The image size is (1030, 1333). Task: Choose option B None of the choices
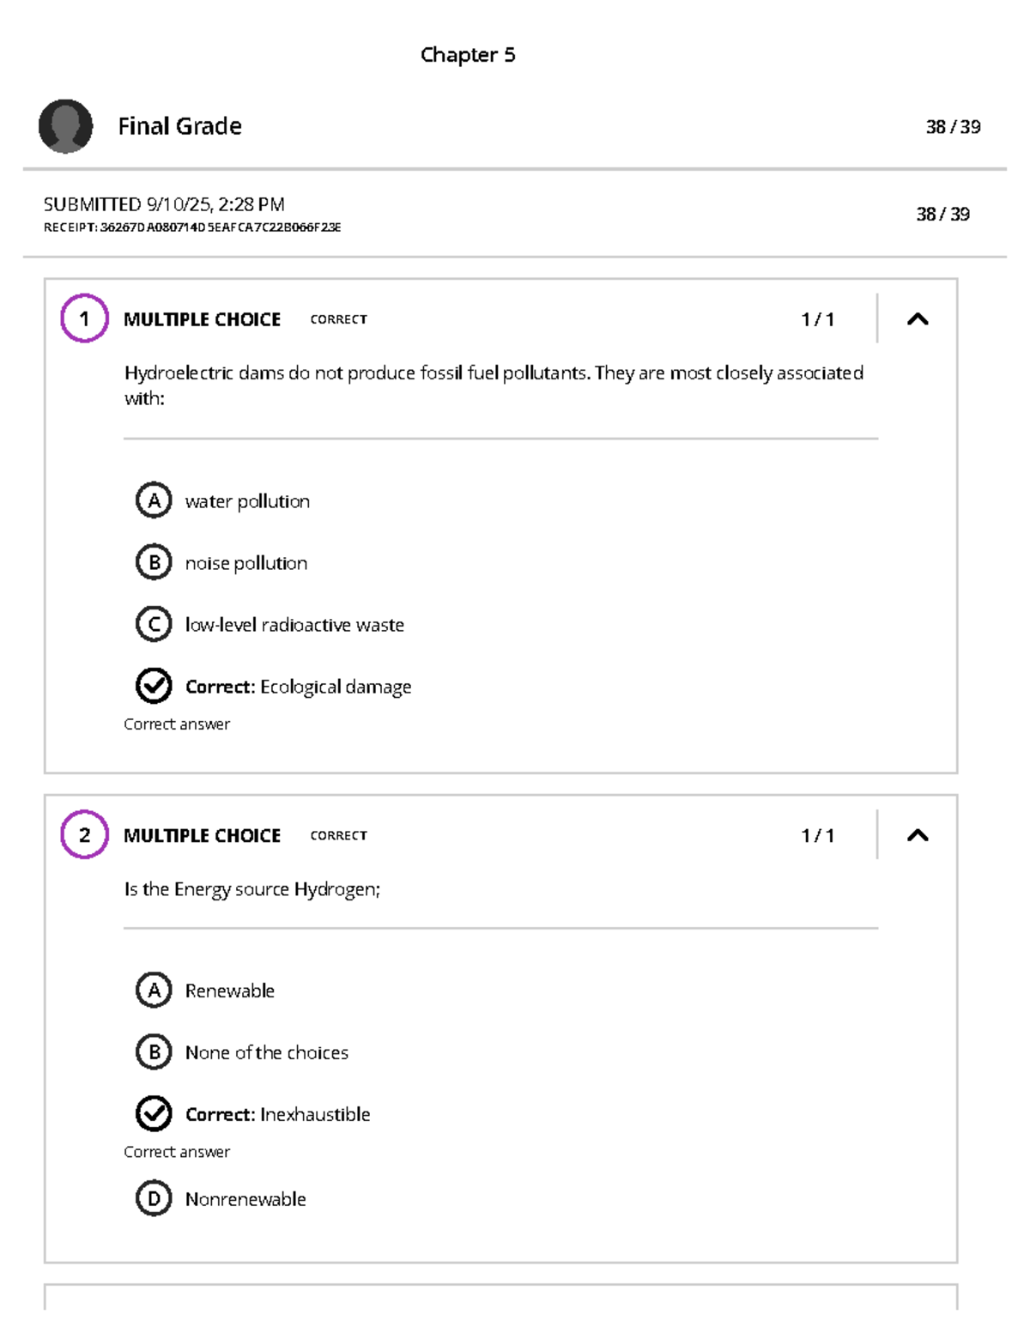coord(154,1051)
